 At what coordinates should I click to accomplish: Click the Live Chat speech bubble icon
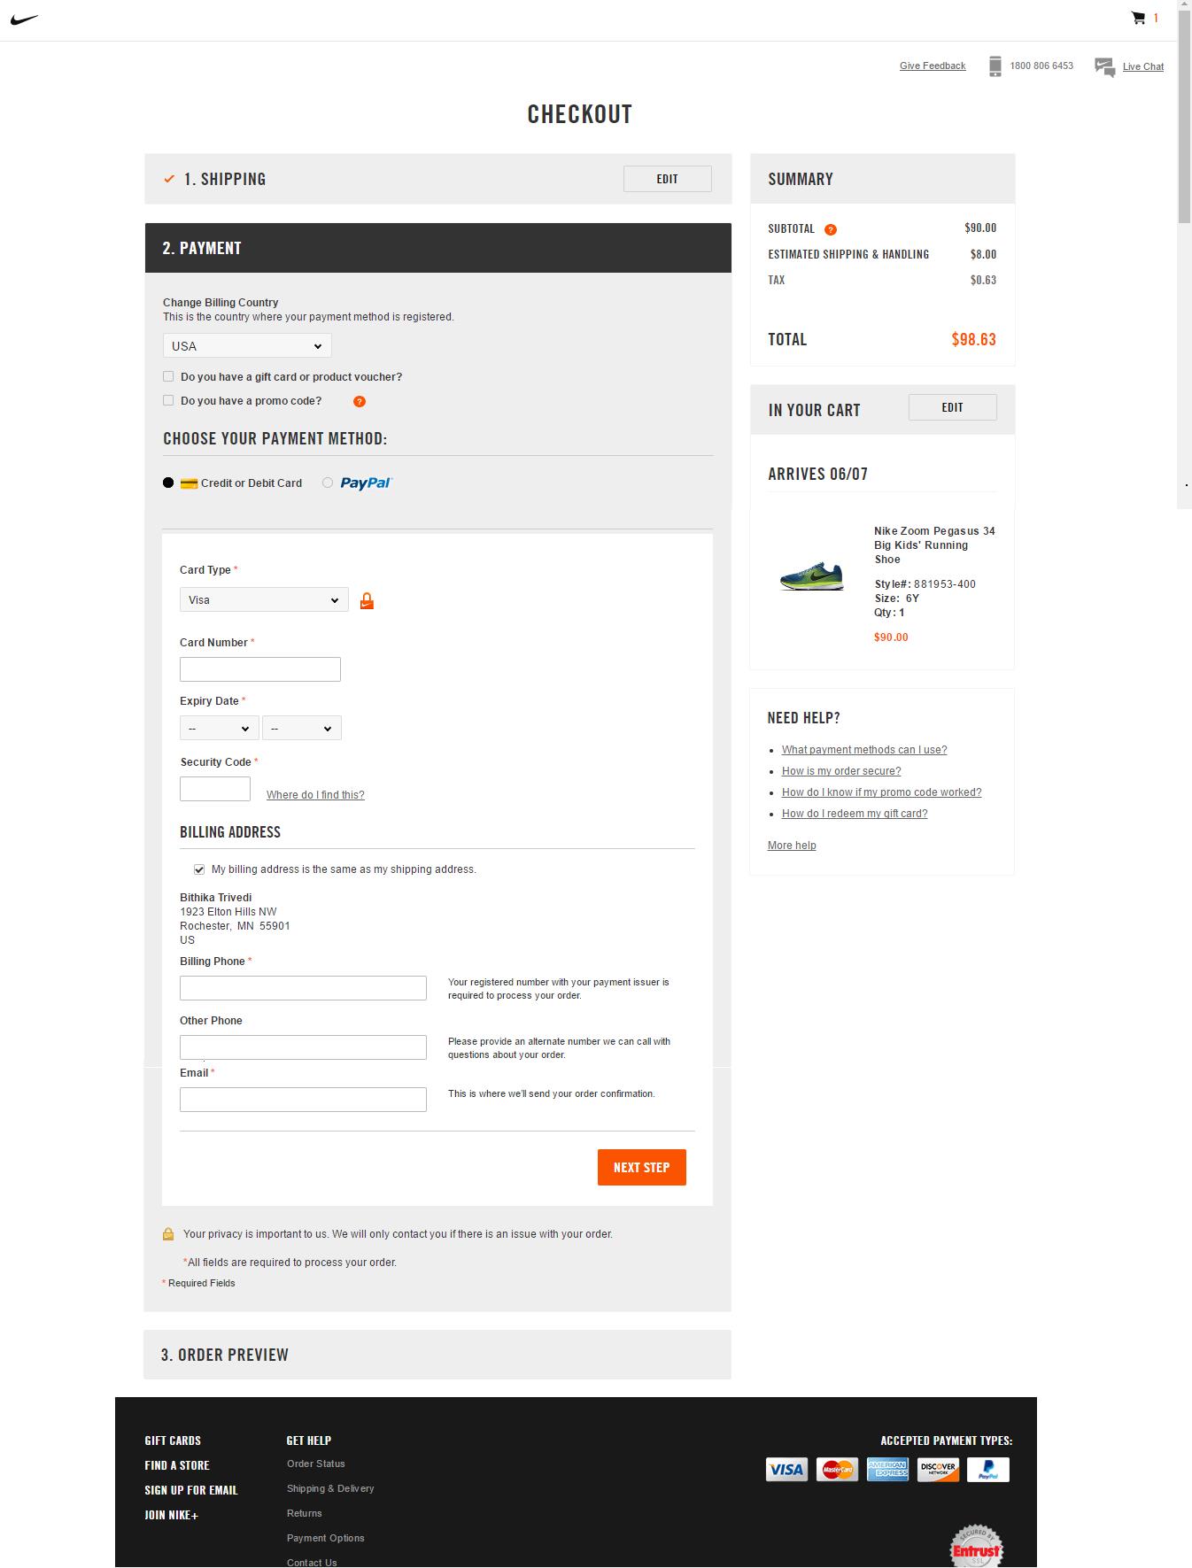pyautogui.click(x=1104, y=66)
